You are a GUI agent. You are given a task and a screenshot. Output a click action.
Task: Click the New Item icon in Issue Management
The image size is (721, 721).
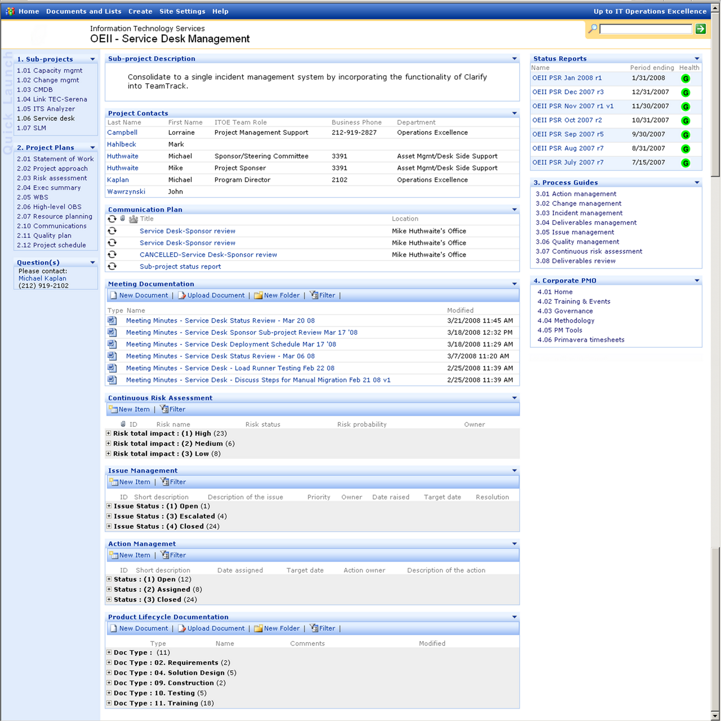114,482
